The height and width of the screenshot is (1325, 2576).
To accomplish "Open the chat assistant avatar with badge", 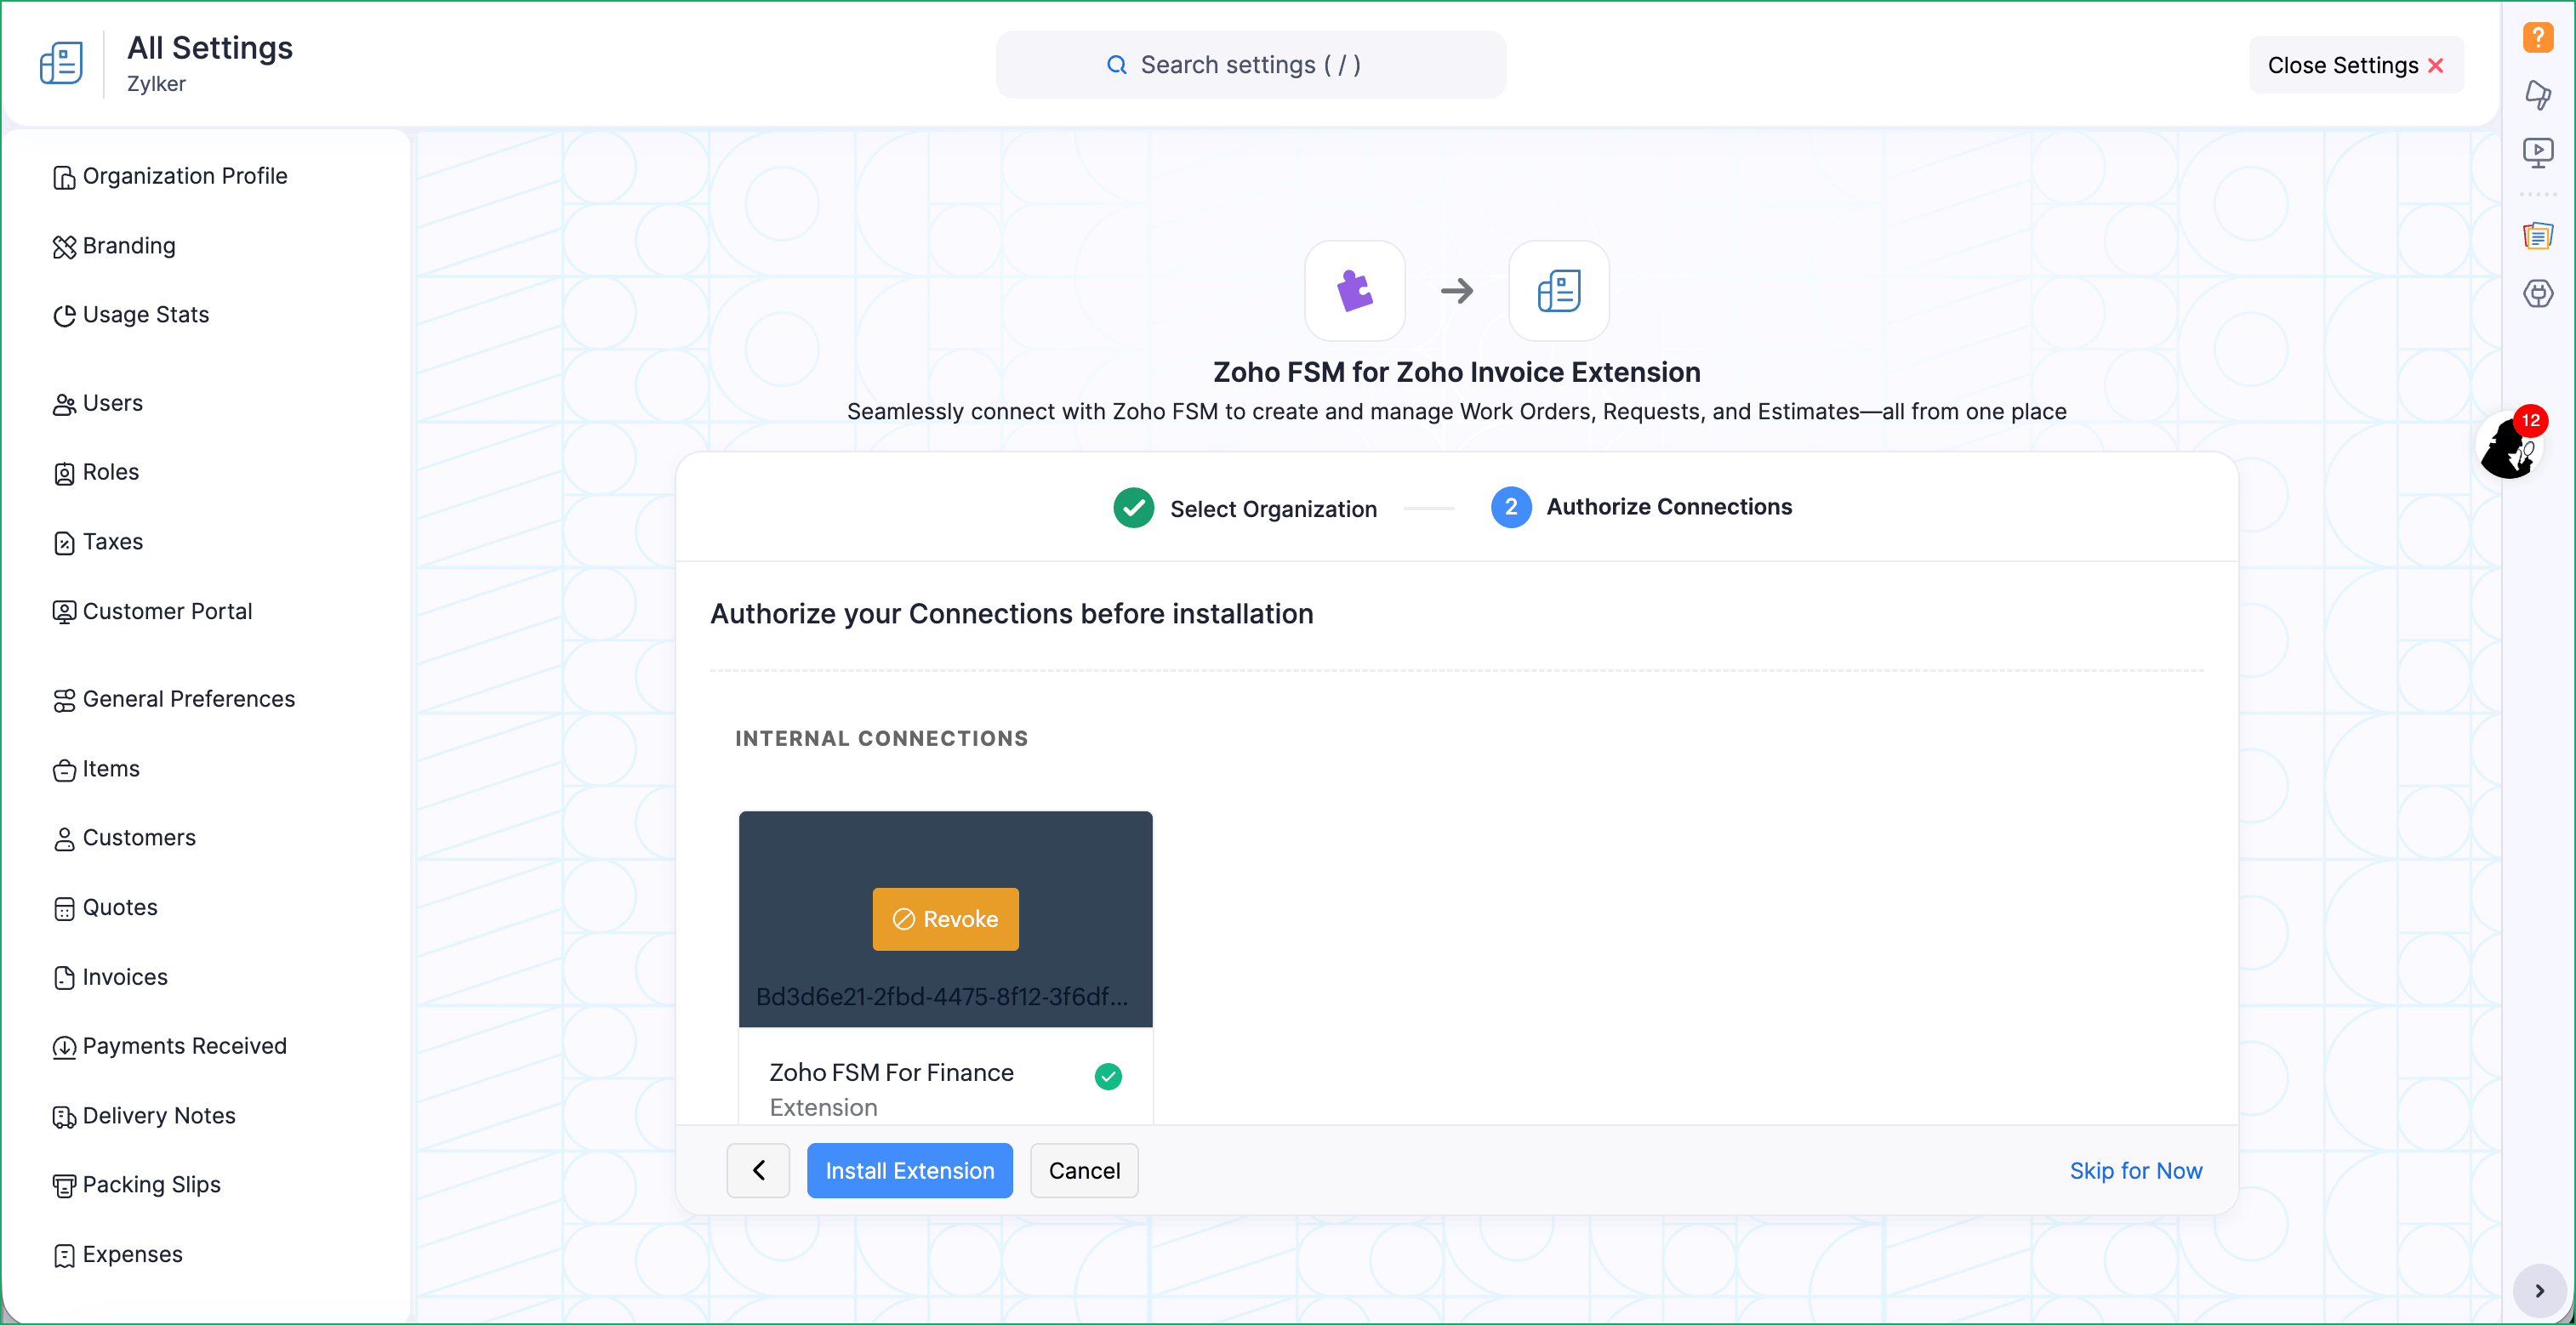I will coord(2509,447).
